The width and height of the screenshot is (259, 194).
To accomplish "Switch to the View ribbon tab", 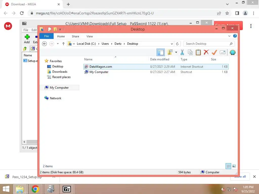I will [90, 36].
